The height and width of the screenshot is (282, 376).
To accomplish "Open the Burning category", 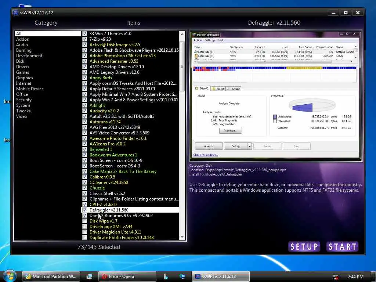I will pos(47,50).
